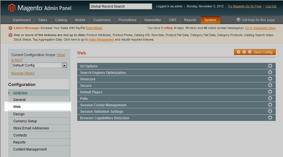
Task: Click the Magento logo icon
Action: point(12,8)
